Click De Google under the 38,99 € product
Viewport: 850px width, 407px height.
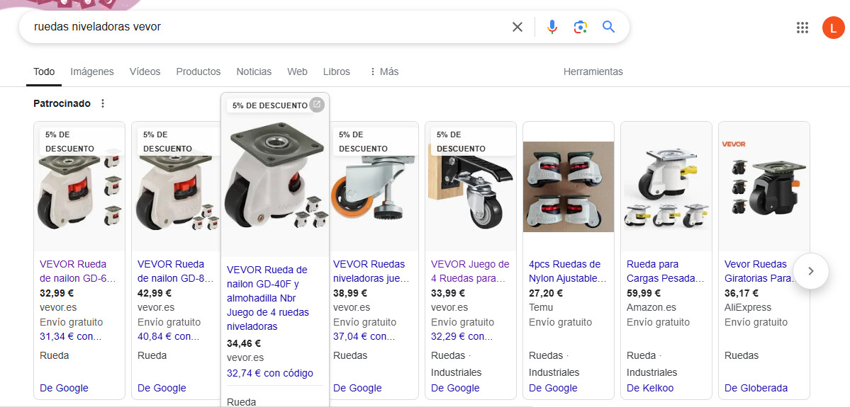(x=358, y=388)
